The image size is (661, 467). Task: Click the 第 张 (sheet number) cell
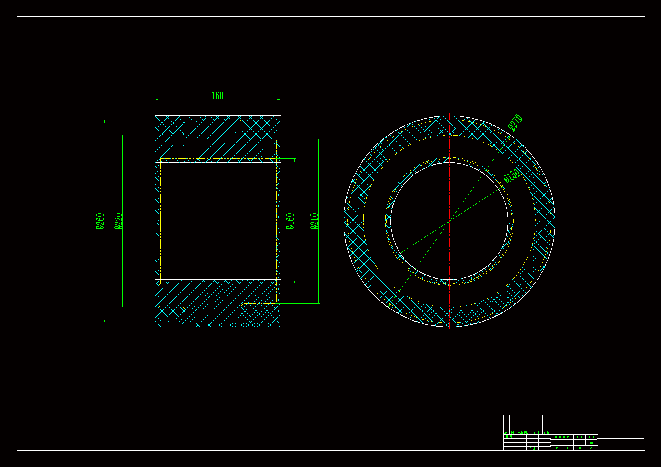[x=586, y=448]
